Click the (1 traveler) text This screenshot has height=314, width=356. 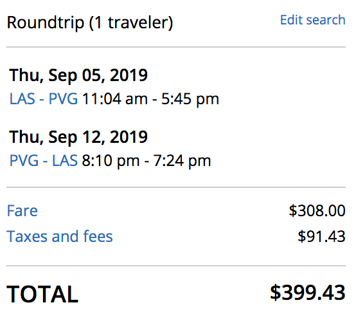131,23
